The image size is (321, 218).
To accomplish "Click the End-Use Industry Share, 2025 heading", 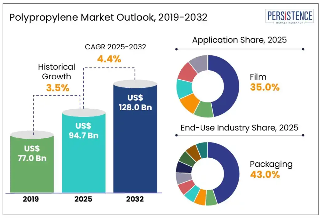I will [x=239, y=128].
